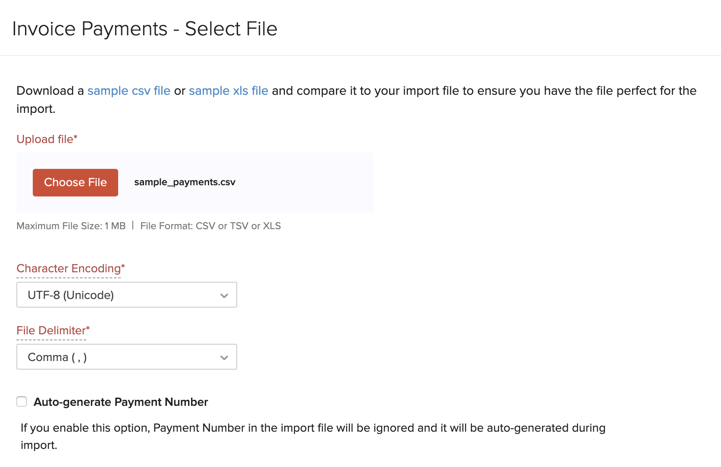
Task: Click the chevron arrow in Character Encoding box
Action: 224,296
